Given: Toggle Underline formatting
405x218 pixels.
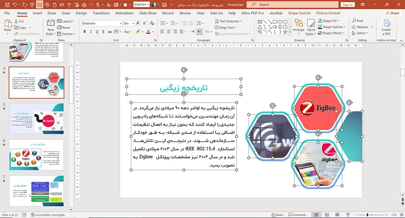Looking at the screenshot, I should point(97,32).
